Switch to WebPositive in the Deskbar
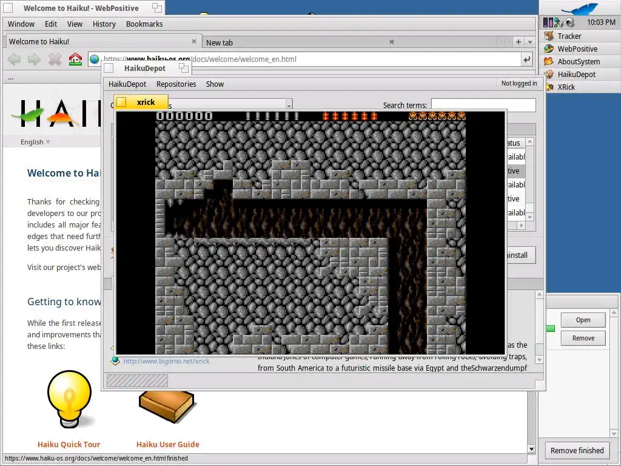 click(x=580, y=49)
